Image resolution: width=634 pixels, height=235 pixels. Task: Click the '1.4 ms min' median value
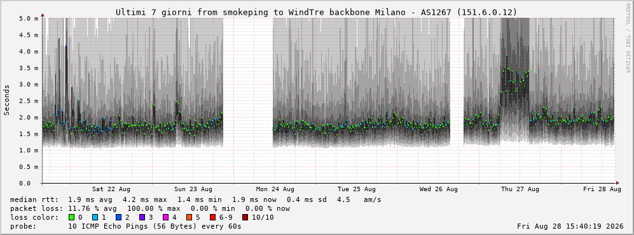click(x=198, y=199)
